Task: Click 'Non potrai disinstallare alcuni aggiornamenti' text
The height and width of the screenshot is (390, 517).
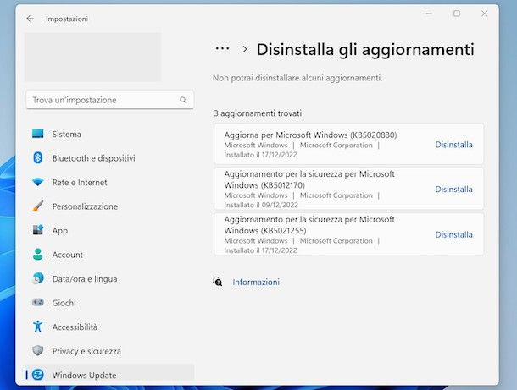Action: coord(297,78)
